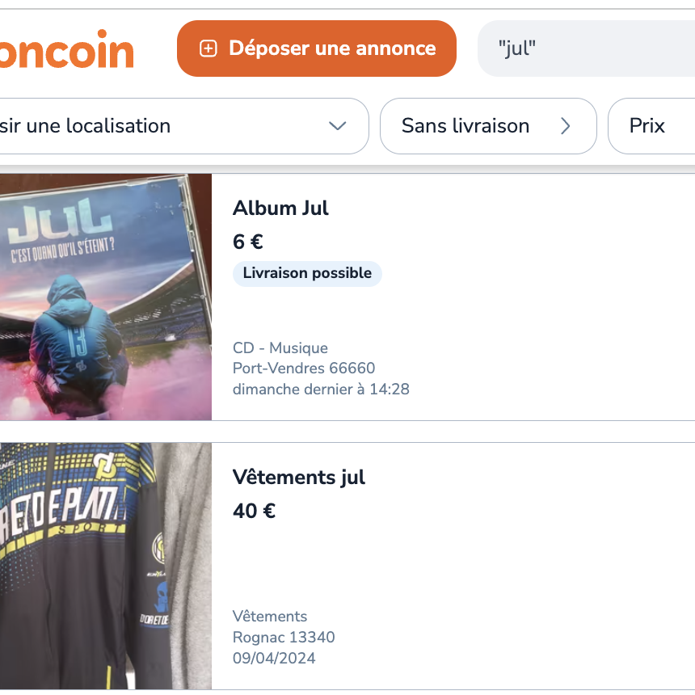Viewport: 695px width, 695px height.
Task: Click the plus icon beside Déposer une annonce
Action: coord(208,48)
